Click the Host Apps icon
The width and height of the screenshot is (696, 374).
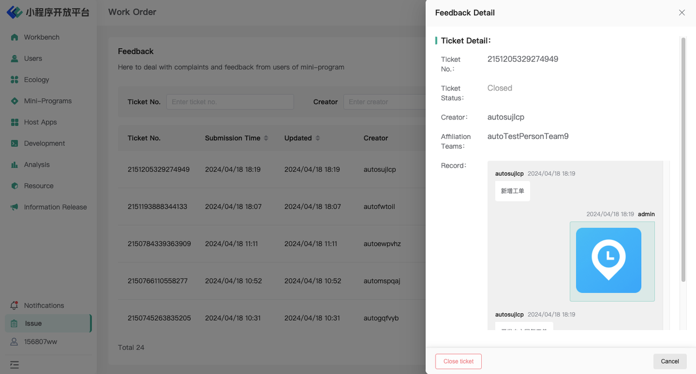(x=15, y=122)
